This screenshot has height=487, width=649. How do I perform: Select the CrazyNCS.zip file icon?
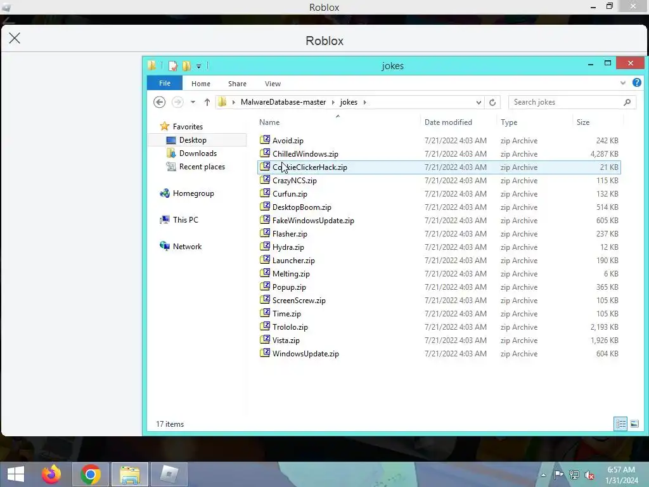(265, 180)
